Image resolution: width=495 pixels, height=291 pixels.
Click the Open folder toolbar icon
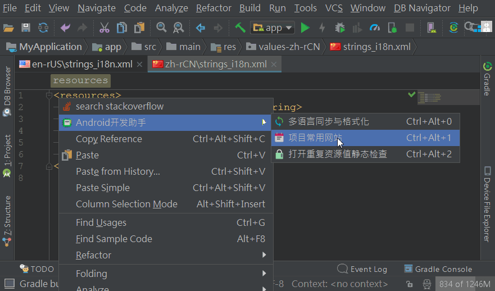click(8, 28)
